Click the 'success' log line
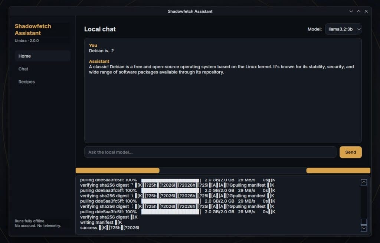Image resolution: width=380 pixels, height=243 pixels. pyautogui.click(x=109, y=228)
